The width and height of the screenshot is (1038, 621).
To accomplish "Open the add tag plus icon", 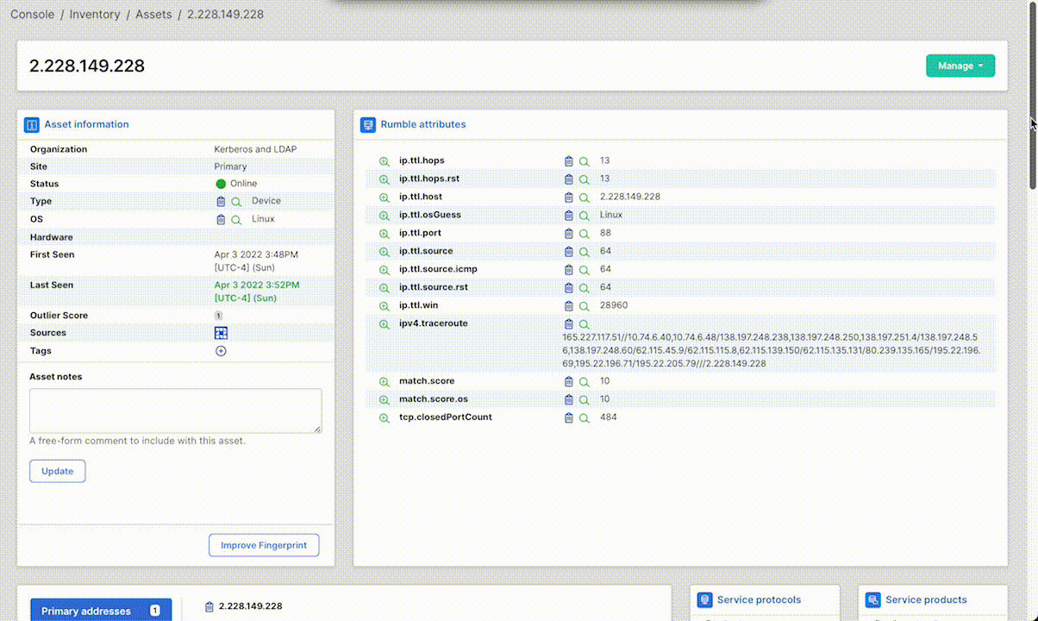I will tap(221, 351).
